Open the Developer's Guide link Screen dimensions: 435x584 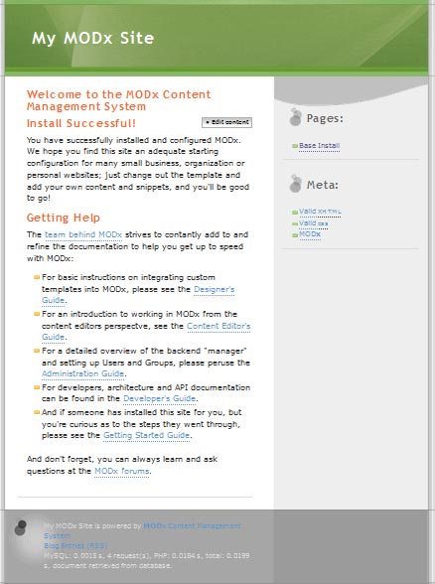tap(159, 398)
